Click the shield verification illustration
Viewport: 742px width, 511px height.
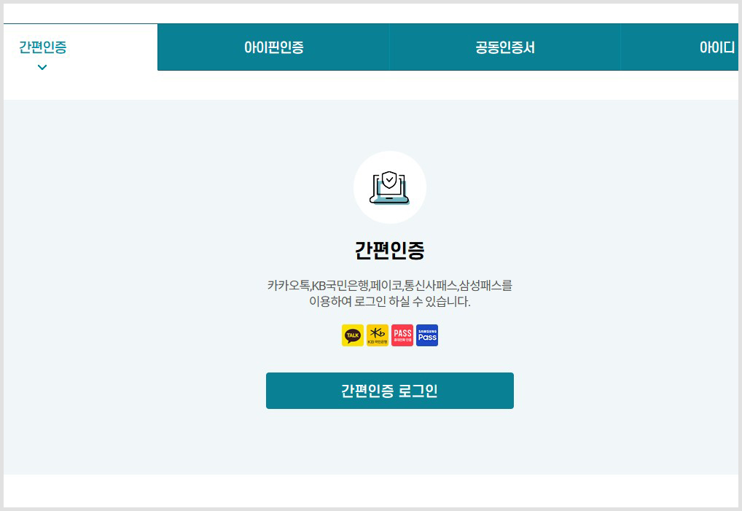pyautogui.click(x=390, y=187)
